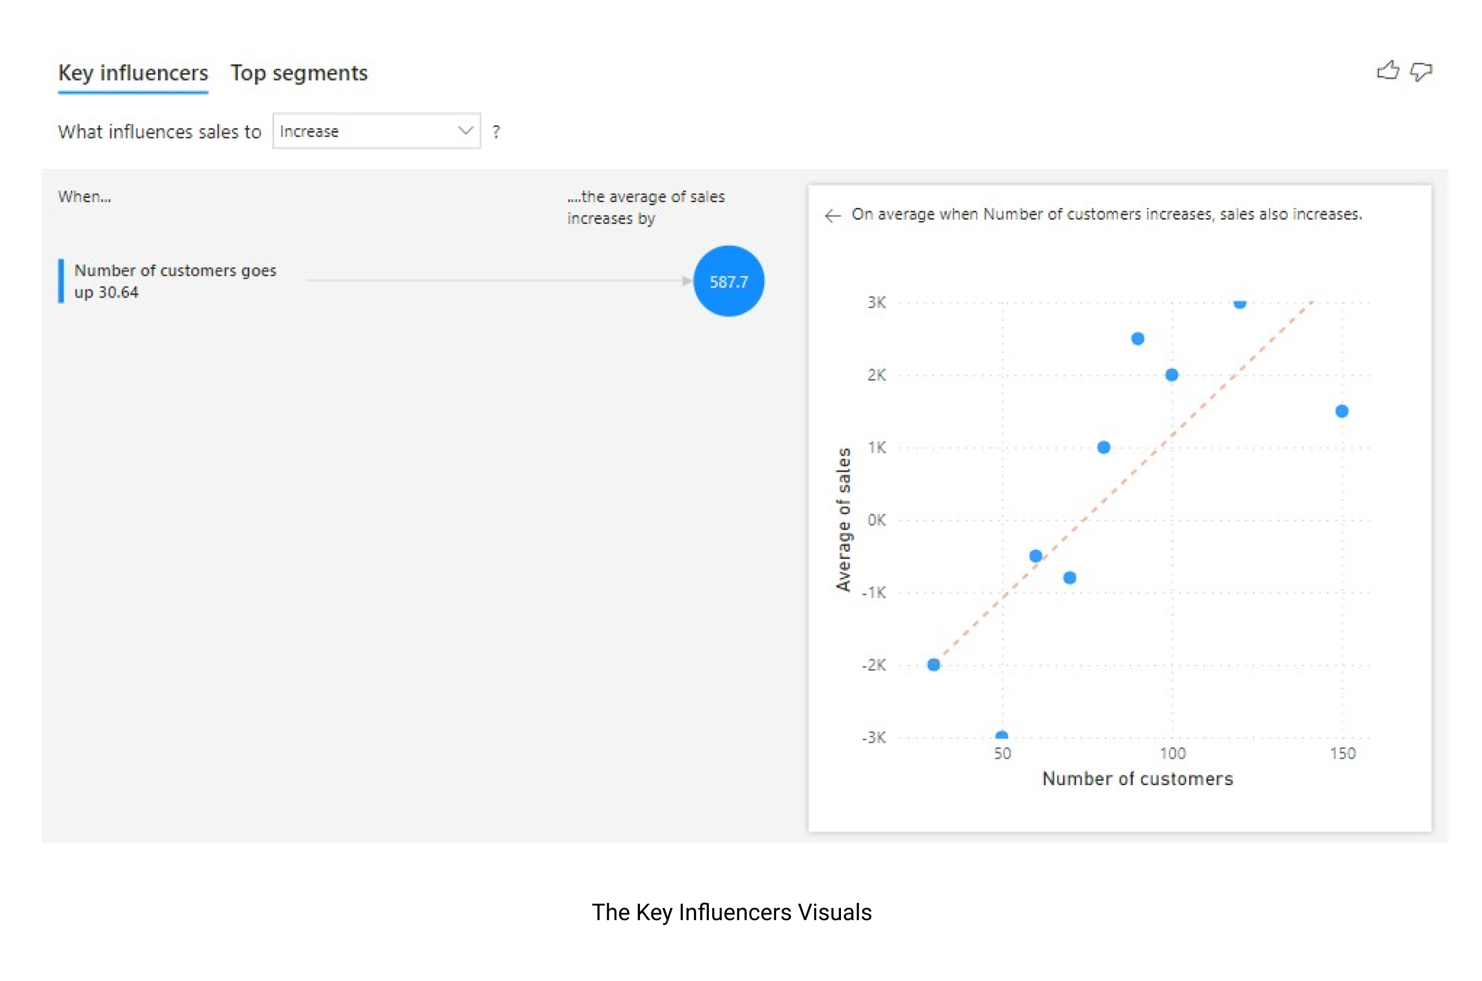Click the question mark after the dropdown
Screen dimensions: 1482x981
[496, 132]
